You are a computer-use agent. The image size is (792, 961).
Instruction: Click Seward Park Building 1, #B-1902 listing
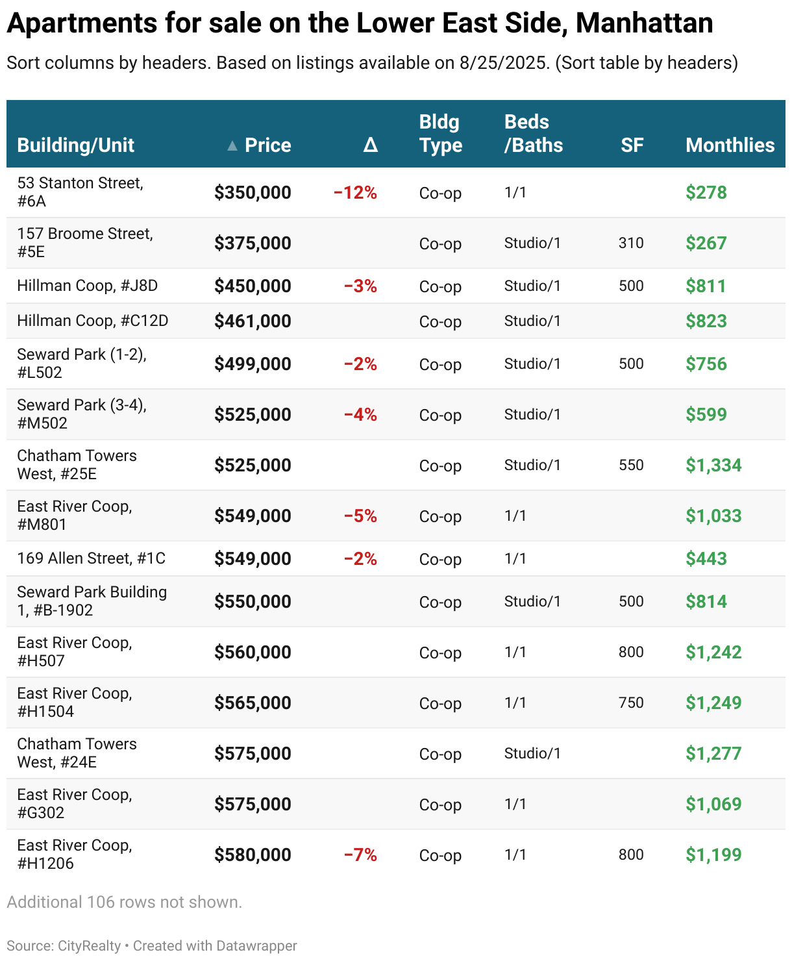(x=92, y=601)
